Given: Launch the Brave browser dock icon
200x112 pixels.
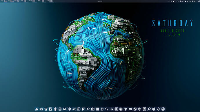Looking at the screenshot, I should click(x=159, y=109).
